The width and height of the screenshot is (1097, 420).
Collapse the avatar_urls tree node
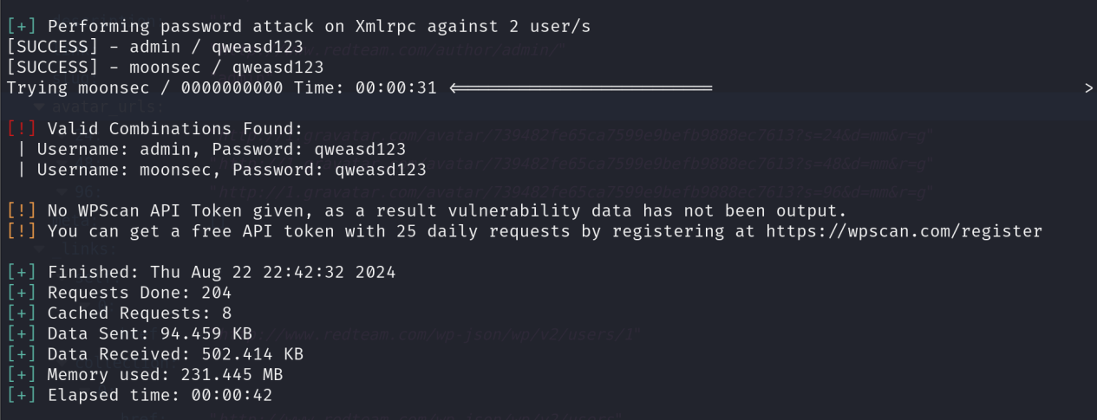tap(39, 107)
